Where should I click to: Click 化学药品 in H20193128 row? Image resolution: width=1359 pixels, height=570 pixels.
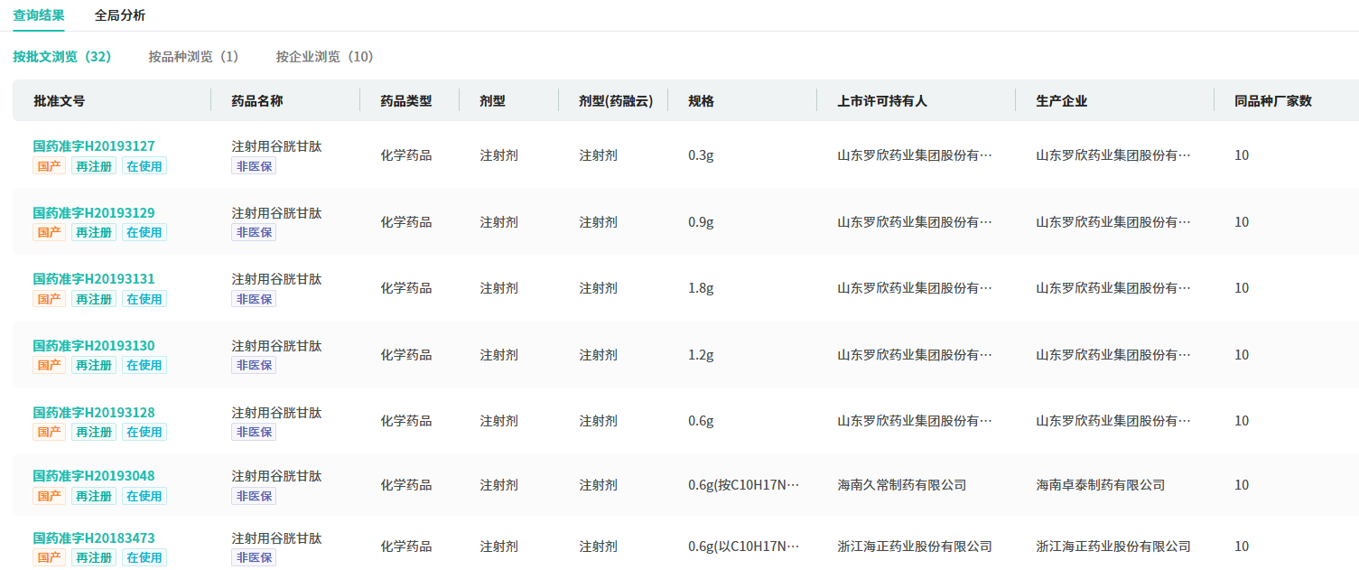pos(406,421)
